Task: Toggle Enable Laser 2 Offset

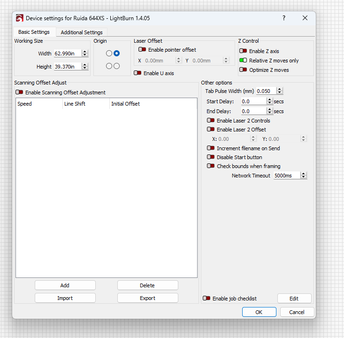Action: coord(211,130)
